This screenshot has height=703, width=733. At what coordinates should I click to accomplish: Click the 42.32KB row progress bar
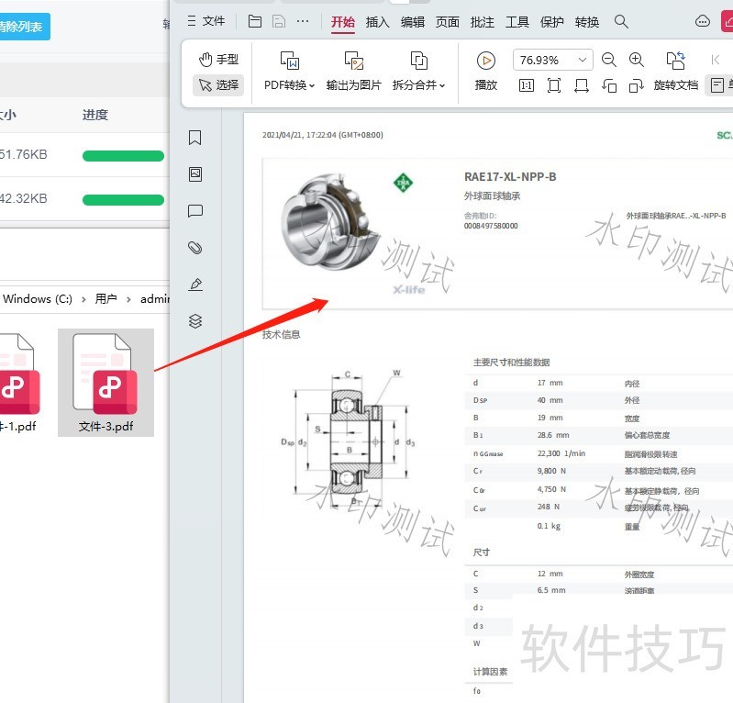(x=123, y=200)
